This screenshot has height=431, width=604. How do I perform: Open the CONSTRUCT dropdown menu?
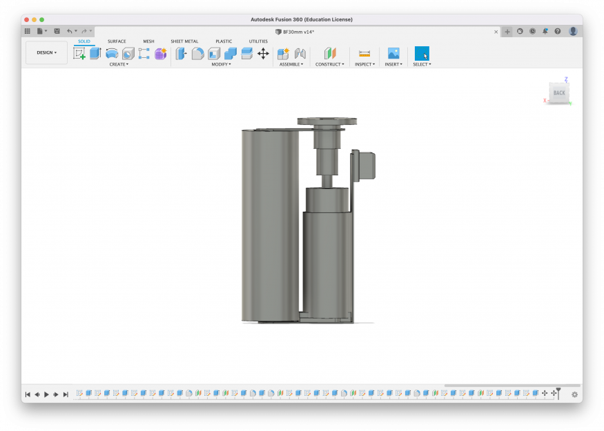coord(329,64)
